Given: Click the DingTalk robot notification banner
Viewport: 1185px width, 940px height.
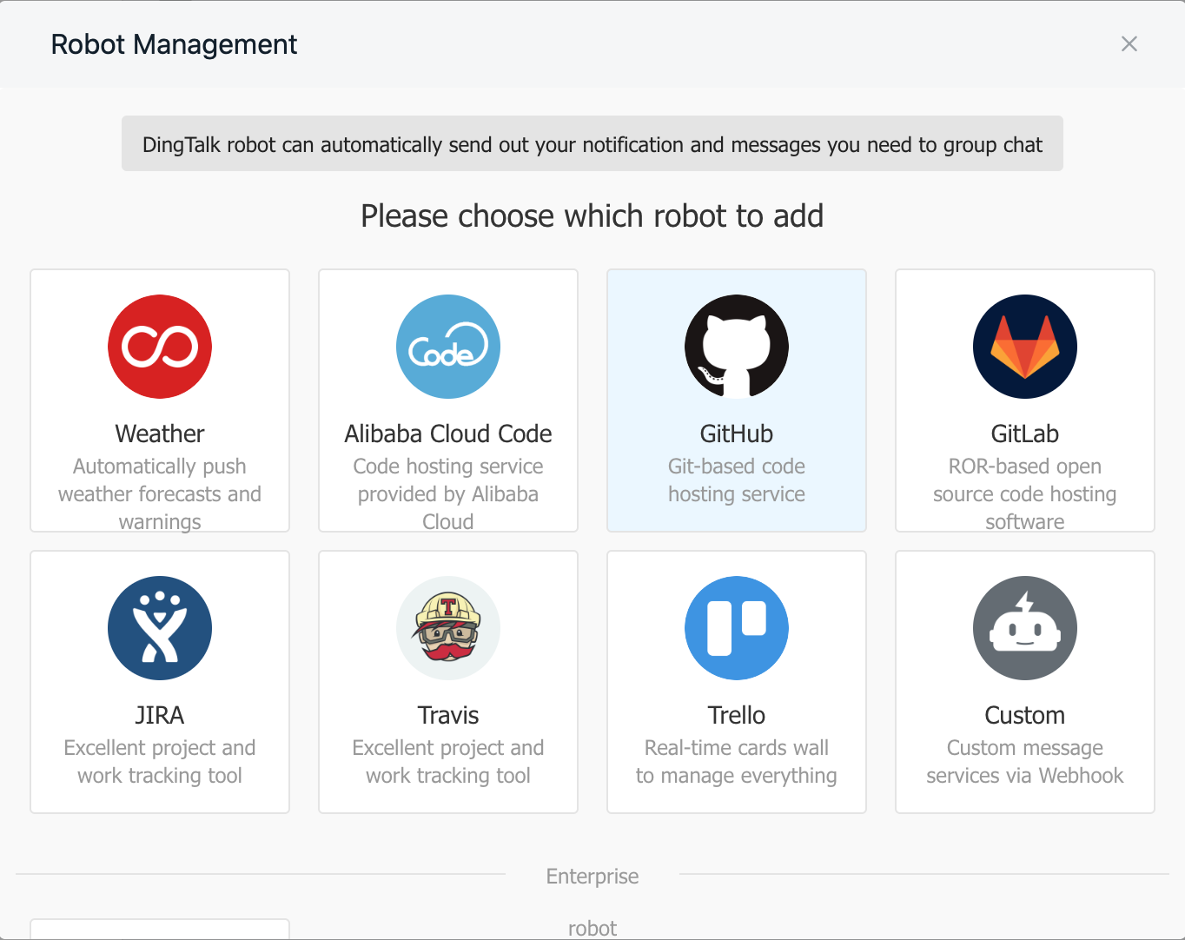Looking at the screenshot, I should (x=592, y=143).
